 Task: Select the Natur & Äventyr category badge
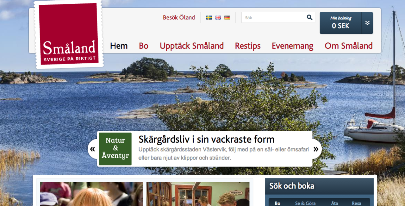[x=115, y=149]
